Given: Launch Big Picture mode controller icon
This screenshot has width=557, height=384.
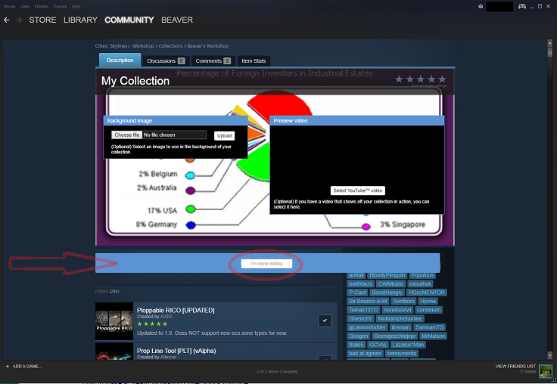Looking at the screenshot, I should (522, 6).
